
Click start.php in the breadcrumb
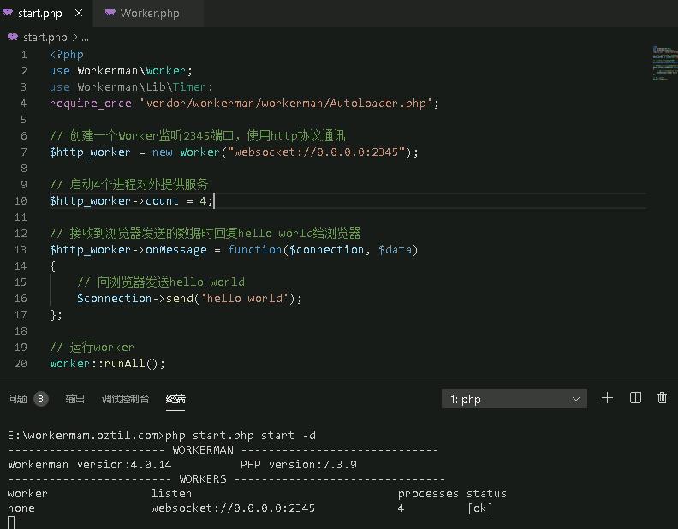(45, 38)
